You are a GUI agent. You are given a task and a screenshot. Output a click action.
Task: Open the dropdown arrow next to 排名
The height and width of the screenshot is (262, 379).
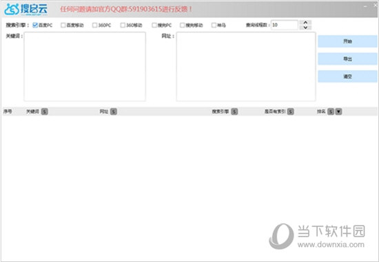point(338,111)
